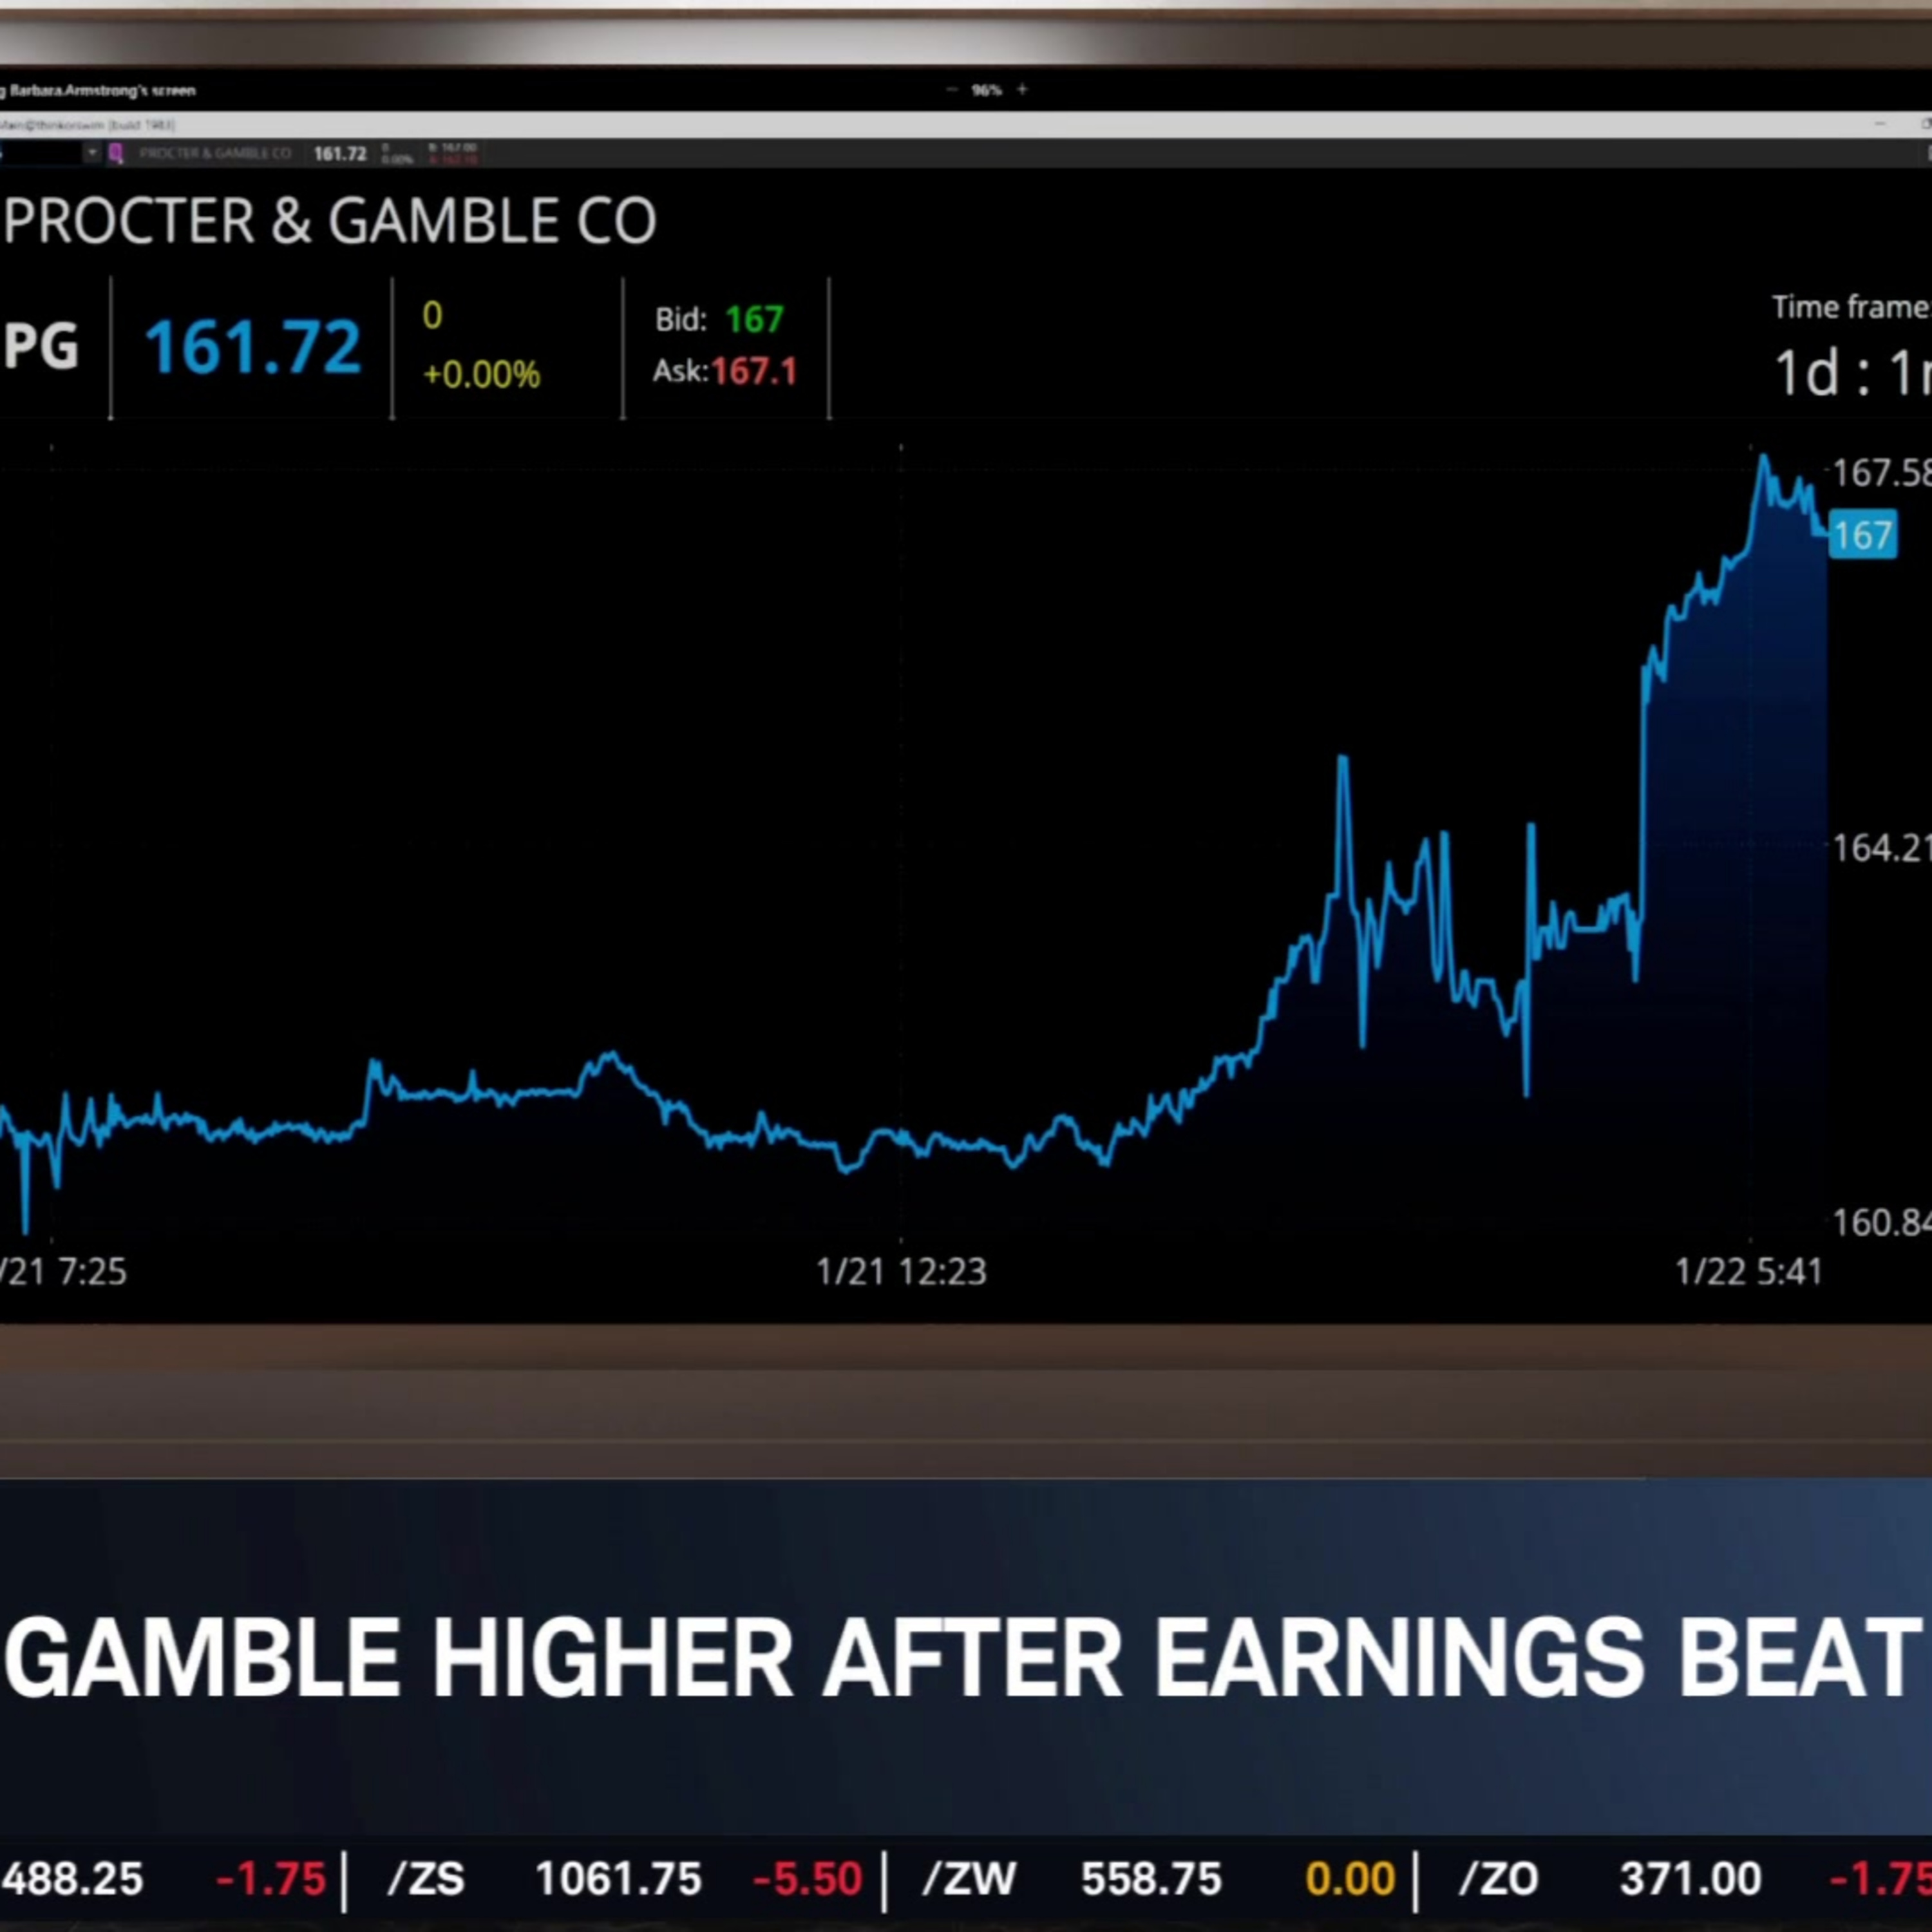Minimize the thinkorswim window
1932x1932 pixels.
tap(1880, 124)
